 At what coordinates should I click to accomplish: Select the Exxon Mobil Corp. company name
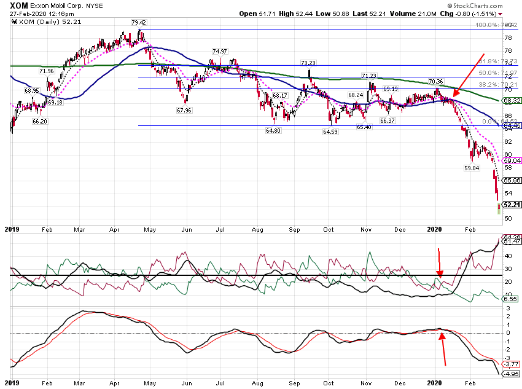(x=57, y=6)
